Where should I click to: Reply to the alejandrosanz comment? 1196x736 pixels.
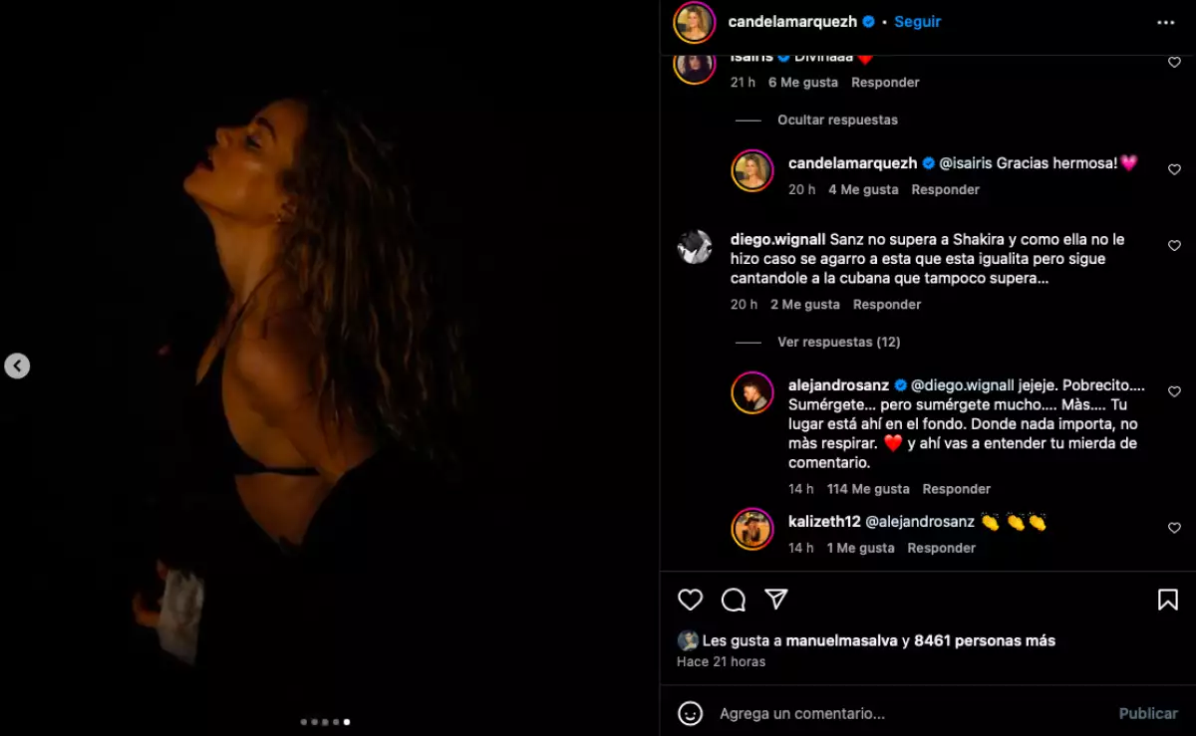coord(956,489)
